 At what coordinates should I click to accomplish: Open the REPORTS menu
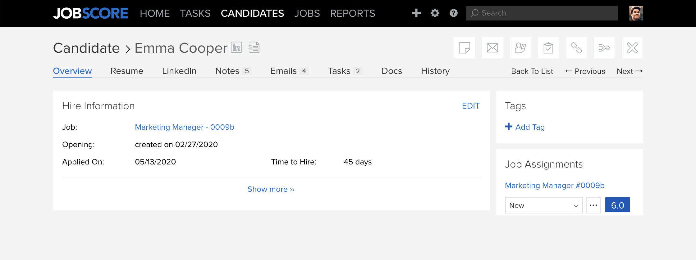352,13
